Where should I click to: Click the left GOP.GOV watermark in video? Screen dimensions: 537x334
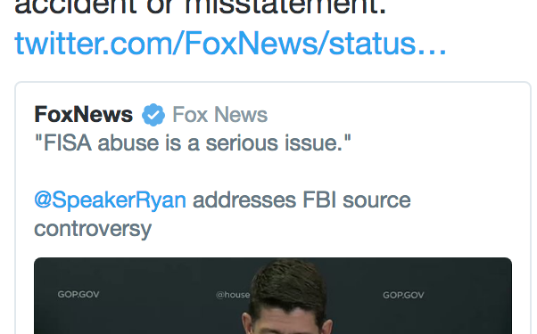[78, 294]
